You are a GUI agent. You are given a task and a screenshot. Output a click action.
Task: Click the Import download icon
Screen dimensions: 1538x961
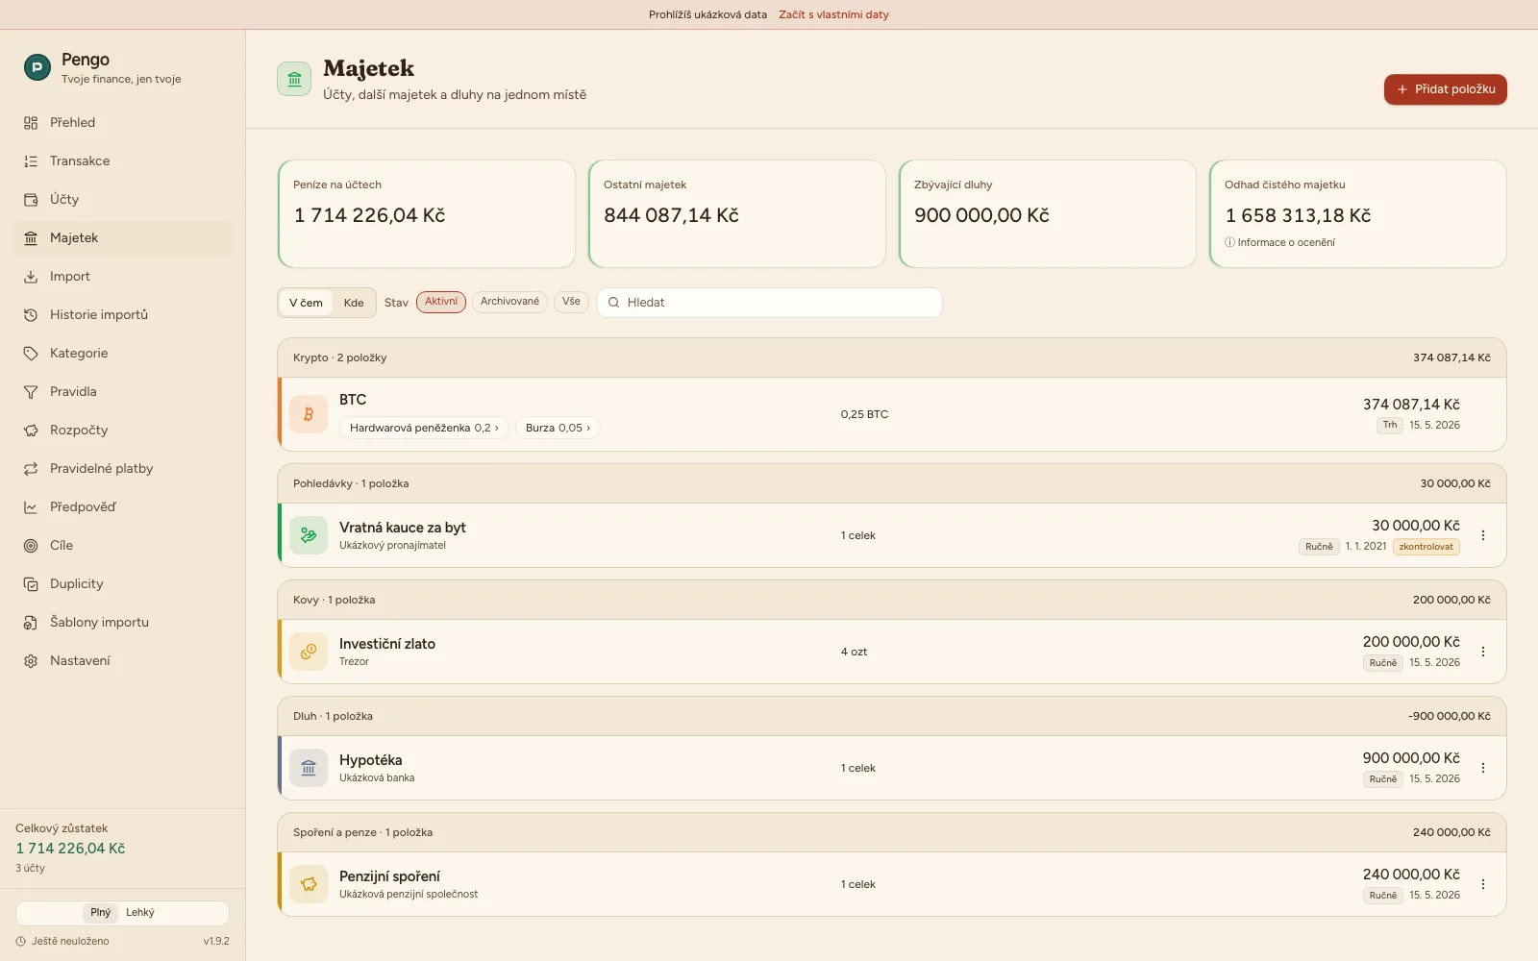point(31,277)
